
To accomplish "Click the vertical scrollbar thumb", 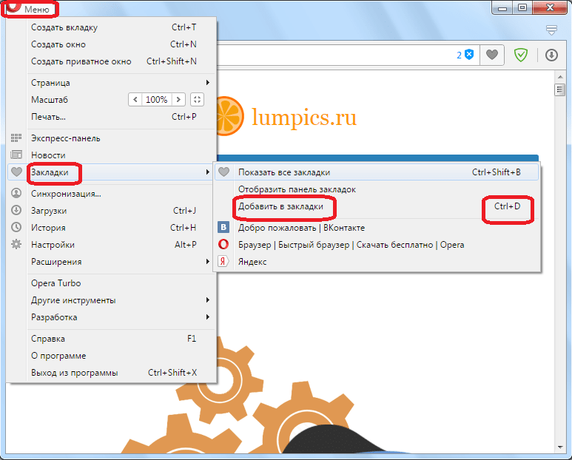I will point(560,89).
